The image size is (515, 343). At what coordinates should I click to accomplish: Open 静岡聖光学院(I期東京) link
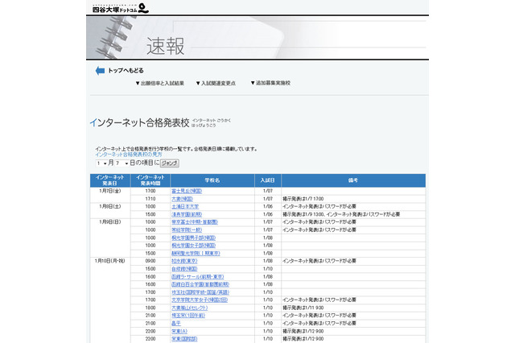click(x=196, y=254)
